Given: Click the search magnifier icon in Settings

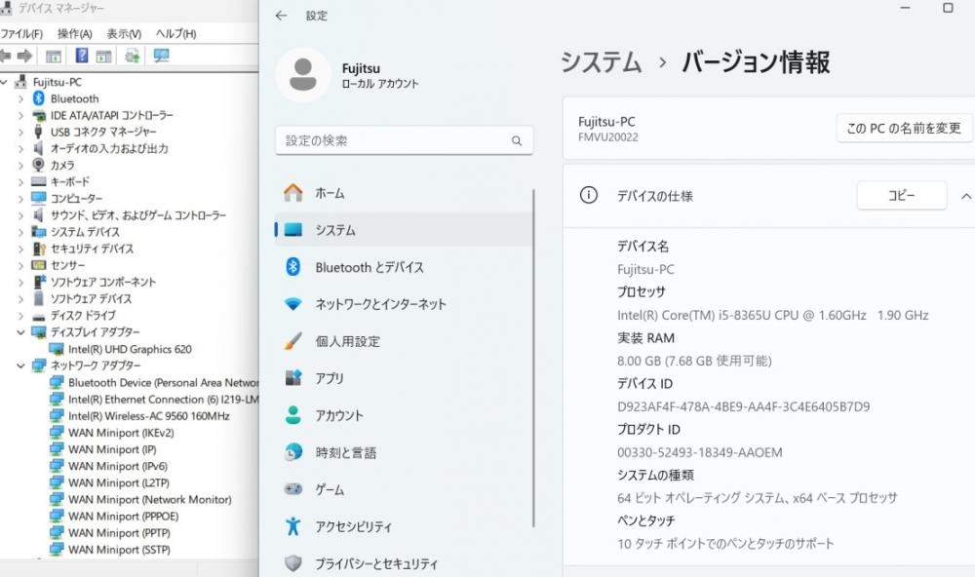Looking at the screenshot, I should (x=517, y=141).
